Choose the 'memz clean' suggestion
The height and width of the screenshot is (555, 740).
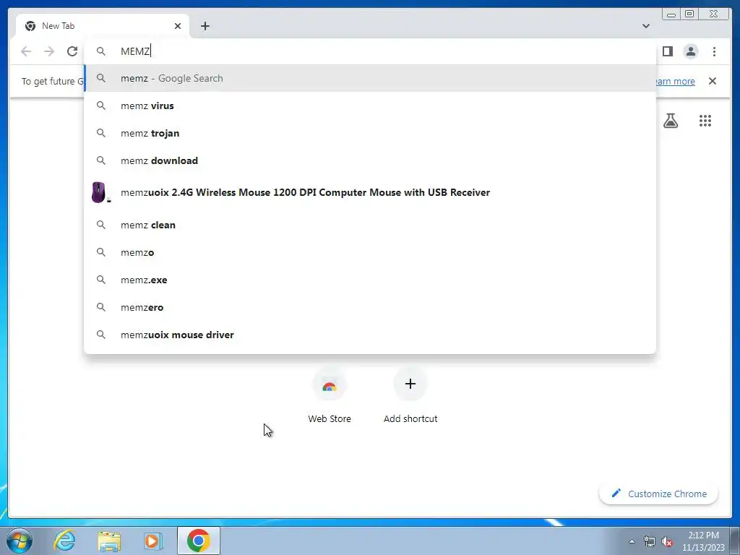click(370, 225)
